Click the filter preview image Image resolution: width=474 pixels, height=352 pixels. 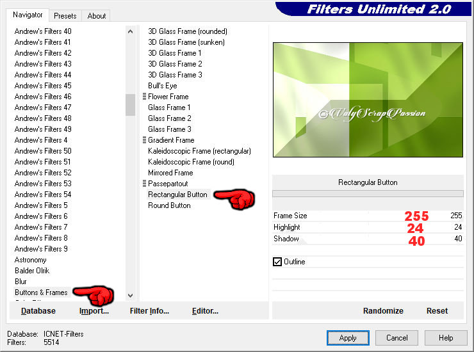[x=368, y=100]
